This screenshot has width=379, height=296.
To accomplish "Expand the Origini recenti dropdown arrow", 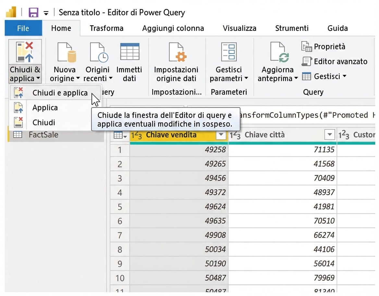I will [110, 78].
